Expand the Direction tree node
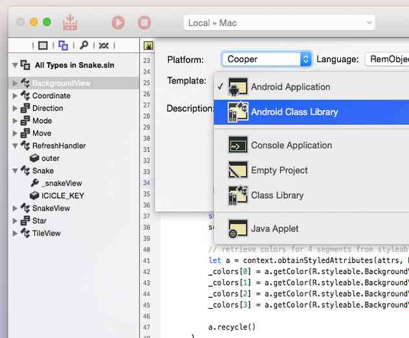Viewport: 409px width, 338px height. pyautogui.click(x=15, y=108)
